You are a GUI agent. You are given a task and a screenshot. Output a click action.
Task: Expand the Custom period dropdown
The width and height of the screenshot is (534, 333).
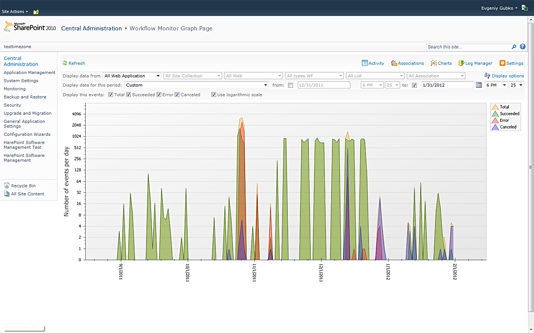[196, 85]
